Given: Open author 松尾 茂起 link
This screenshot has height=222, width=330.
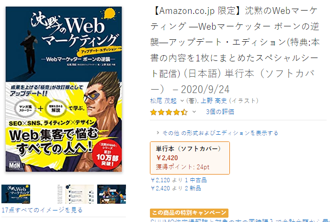Looking at the screenshot, I should (163, 101).
